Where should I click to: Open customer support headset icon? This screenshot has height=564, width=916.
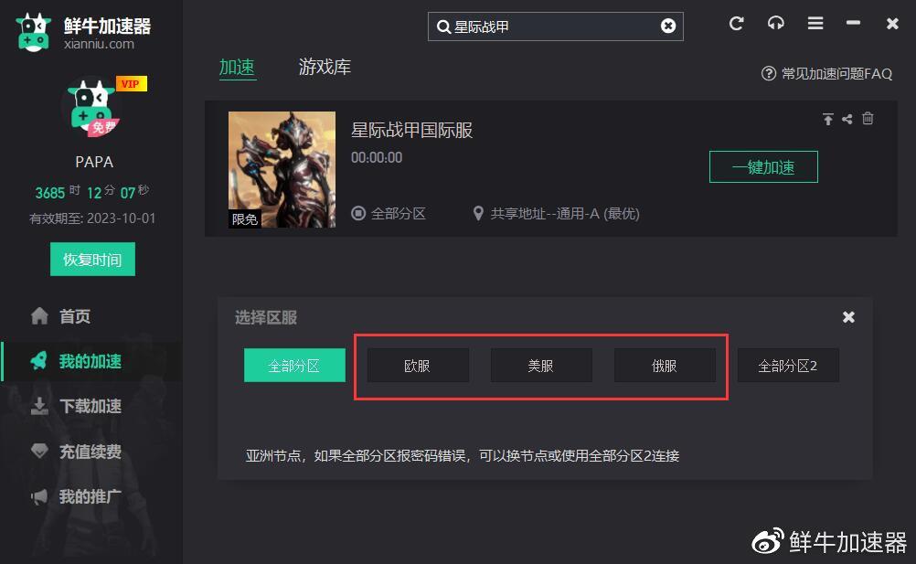coord(776,24)
